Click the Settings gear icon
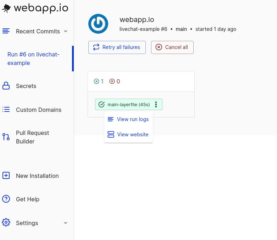 tap(6, 222)
